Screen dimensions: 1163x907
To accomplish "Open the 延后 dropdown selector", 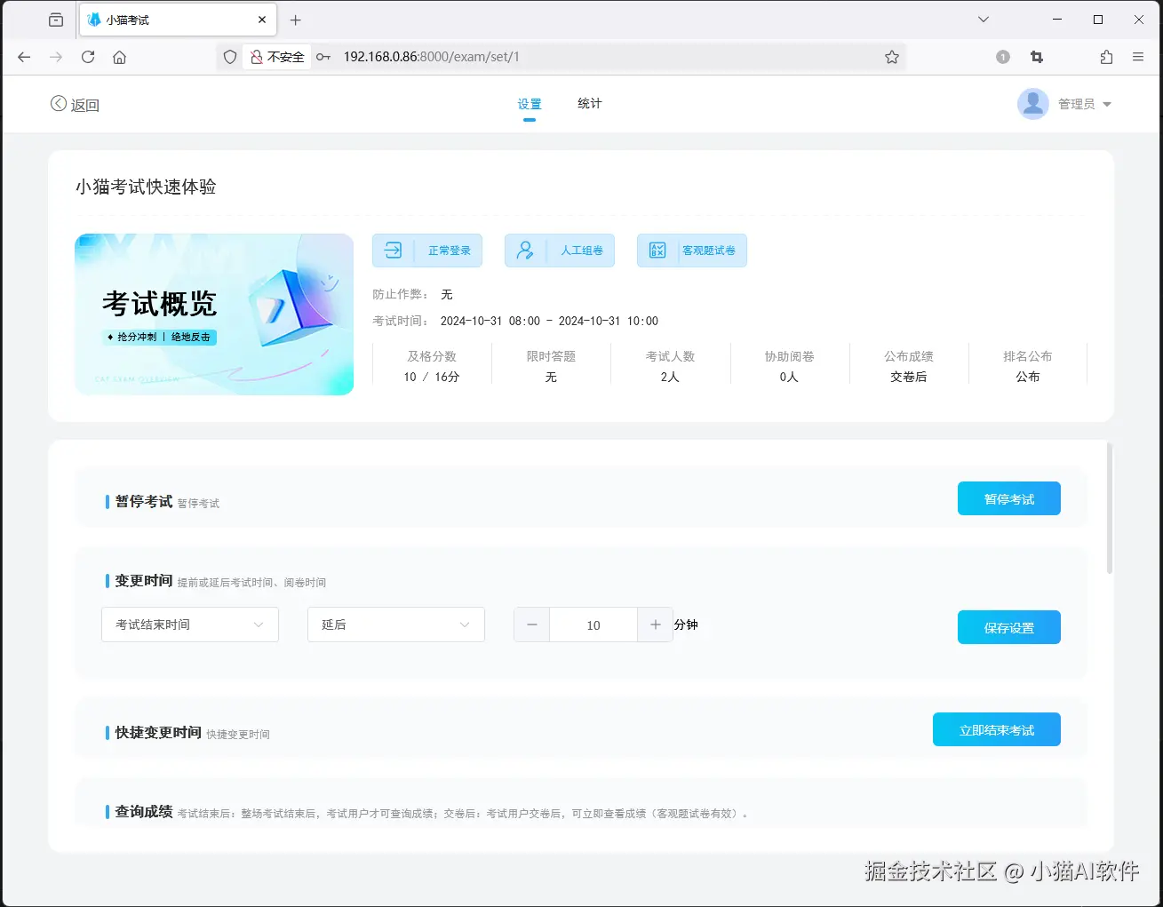I will pyautogui.click(x=395, y=625).
